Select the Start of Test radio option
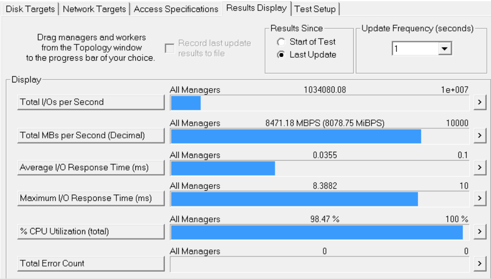 281,42
